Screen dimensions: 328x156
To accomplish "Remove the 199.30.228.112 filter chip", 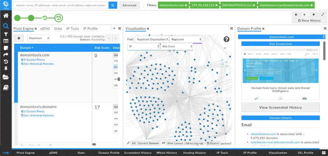I will (216, 5).
